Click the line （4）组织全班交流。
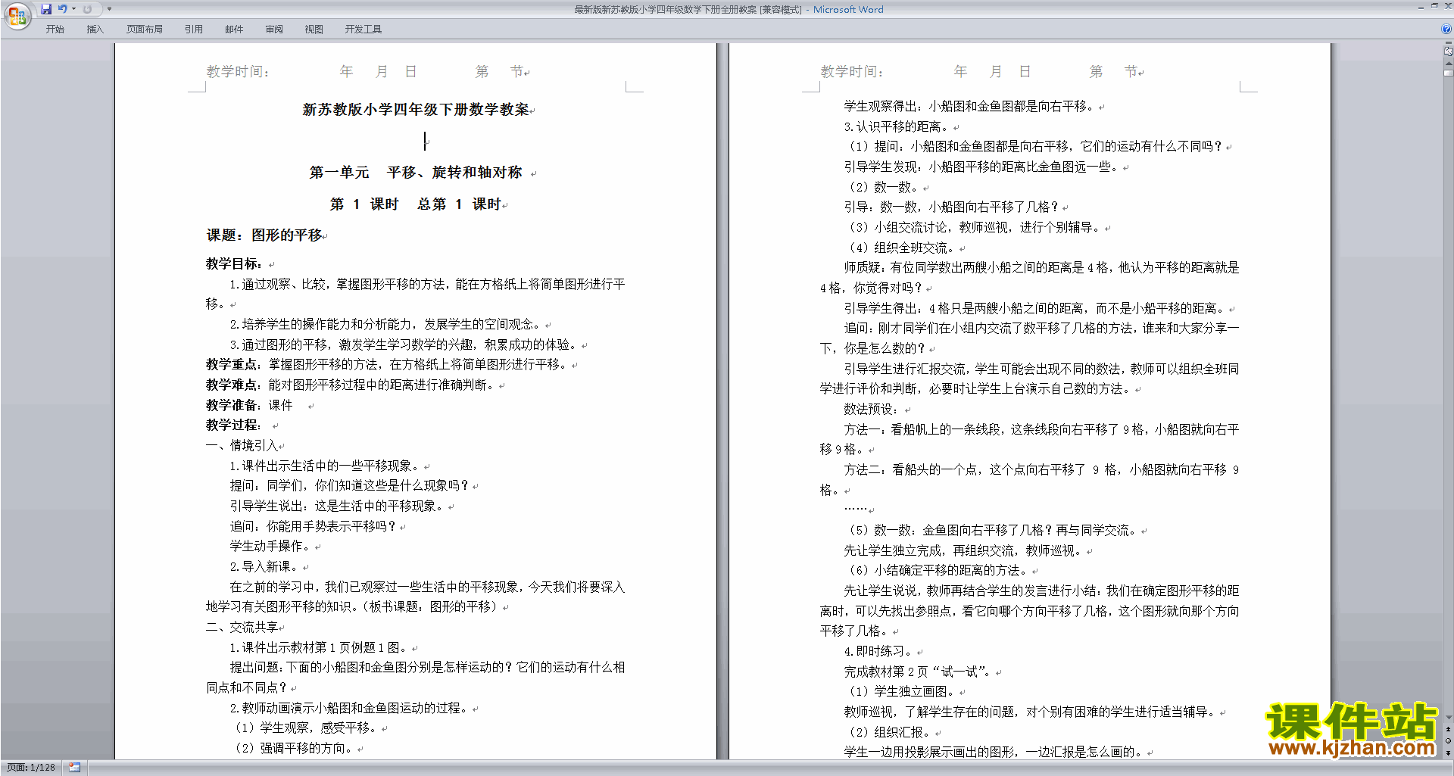 (902, 248)
